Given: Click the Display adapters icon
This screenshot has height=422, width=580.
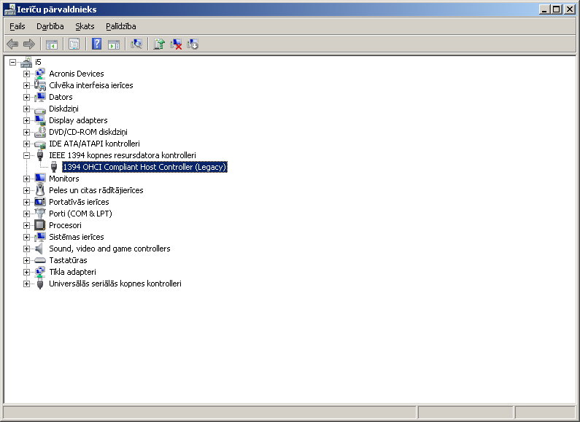Looking at the screenshot, I should click(40, 120).
